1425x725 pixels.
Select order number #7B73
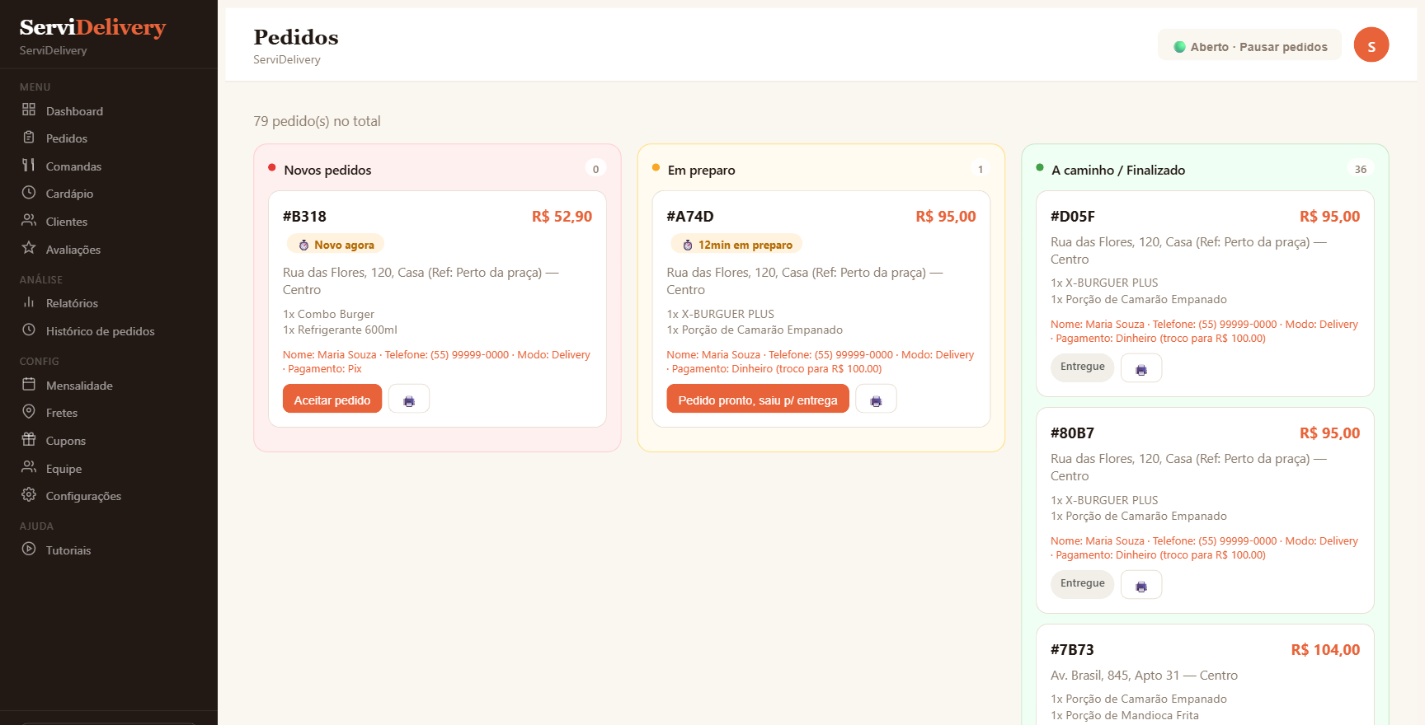pyautogui.click(x=1072, y=650)
